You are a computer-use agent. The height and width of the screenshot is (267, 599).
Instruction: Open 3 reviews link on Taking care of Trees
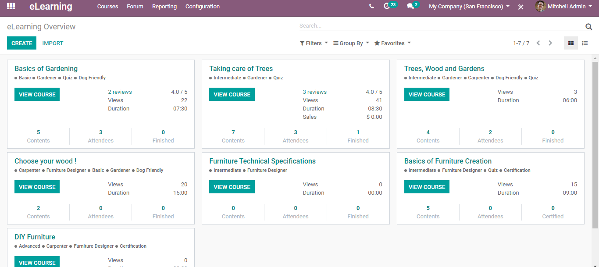click(x=315, y=92)
